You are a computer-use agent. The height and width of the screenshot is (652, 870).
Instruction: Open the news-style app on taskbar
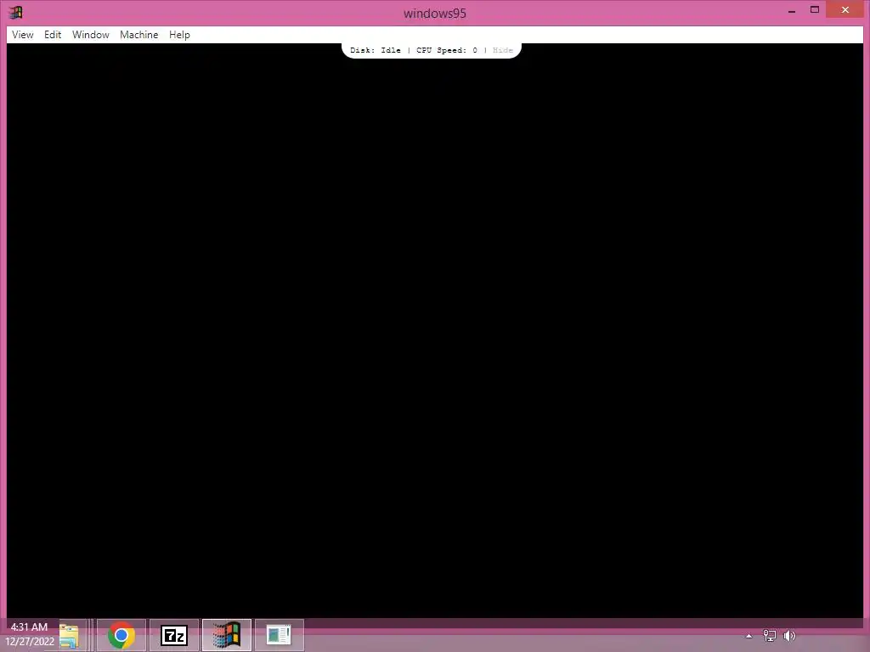point(279,635)
